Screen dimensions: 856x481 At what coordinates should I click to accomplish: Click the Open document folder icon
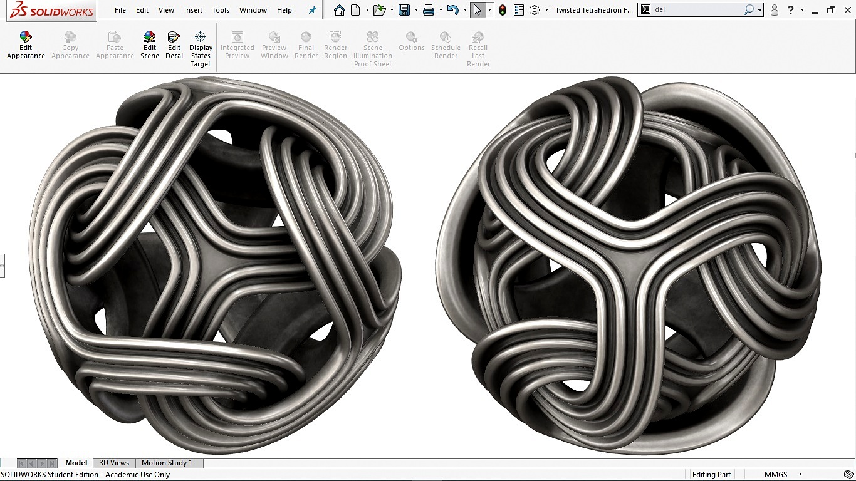(378, 10)
